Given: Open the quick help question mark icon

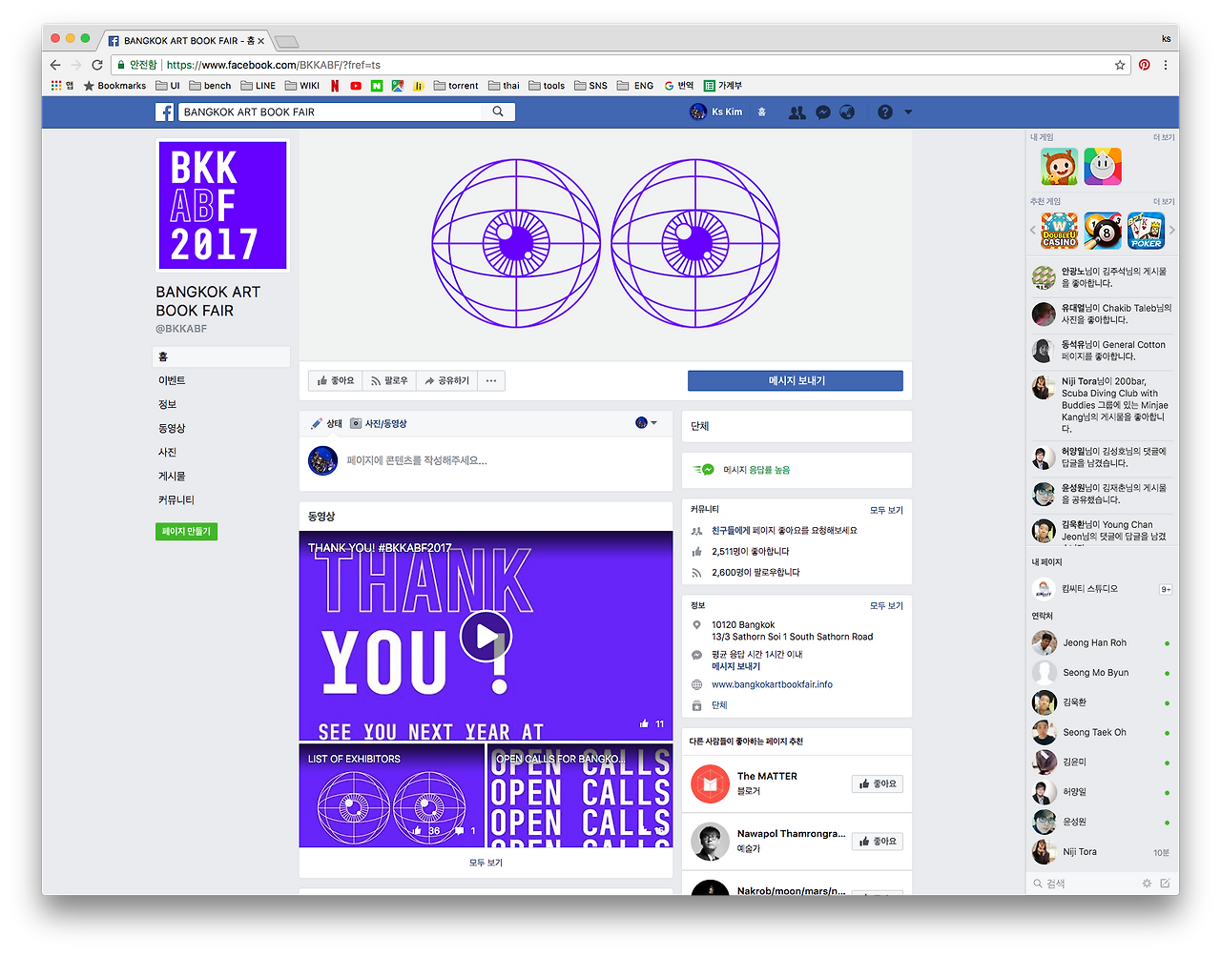Looking at the screenshot, I should coord(885,112).
